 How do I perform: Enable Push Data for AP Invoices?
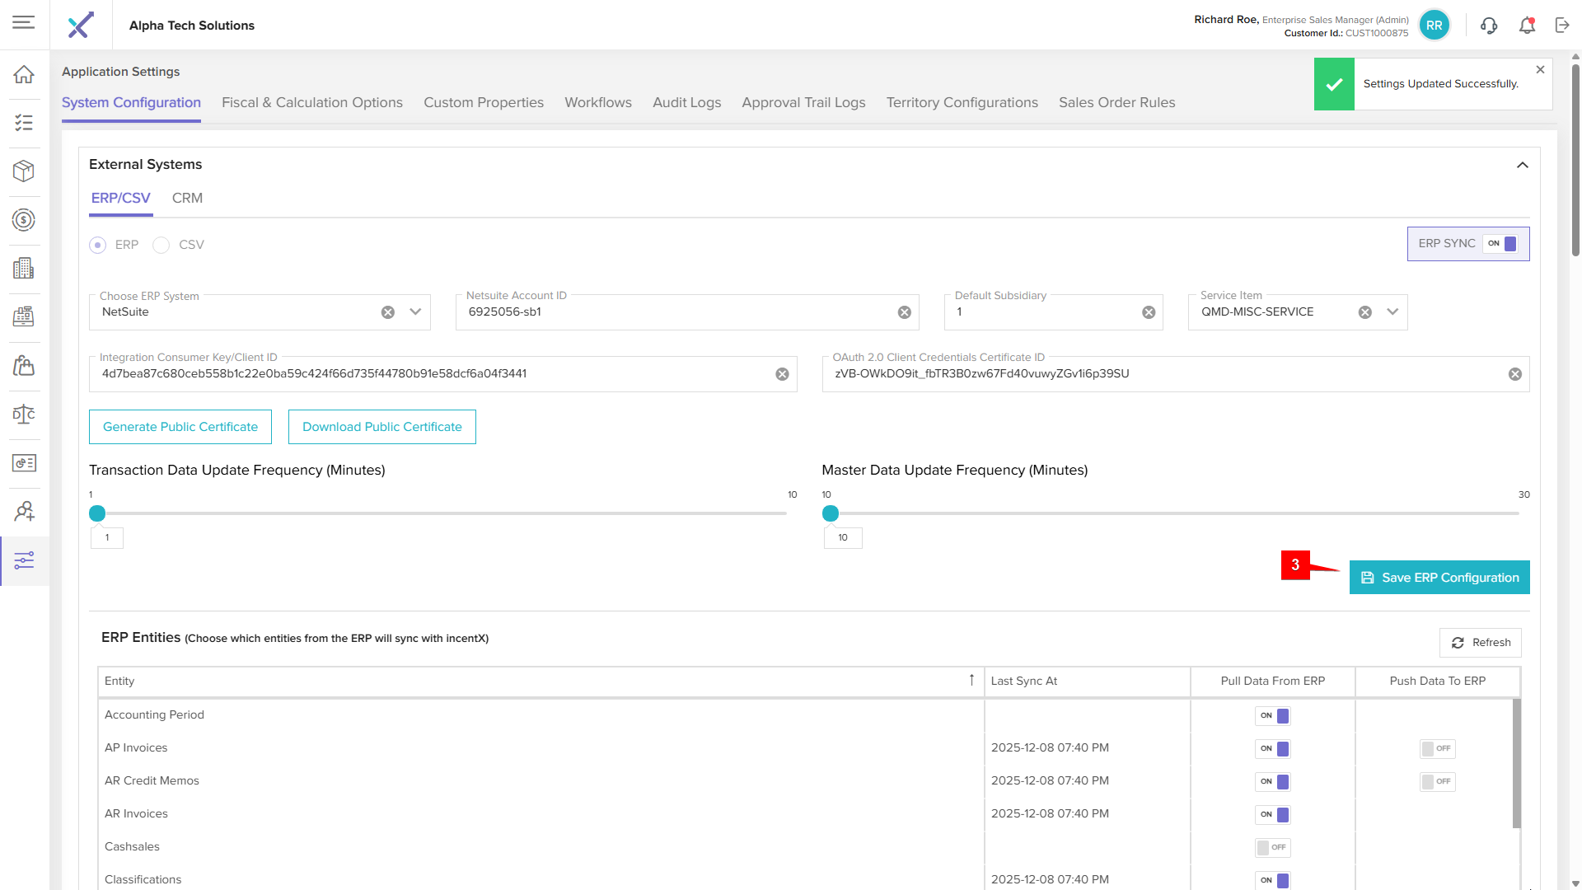click(x=1437, y=748)
